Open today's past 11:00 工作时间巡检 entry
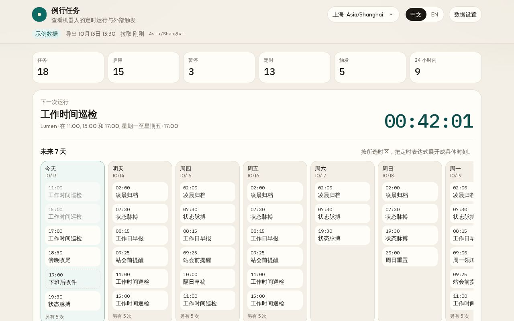 click(x=73, y=192)
